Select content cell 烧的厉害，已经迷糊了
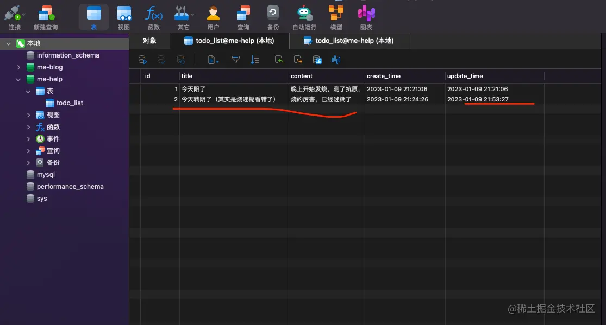Screen dimensions: 606x325 (x=327, y=99)
